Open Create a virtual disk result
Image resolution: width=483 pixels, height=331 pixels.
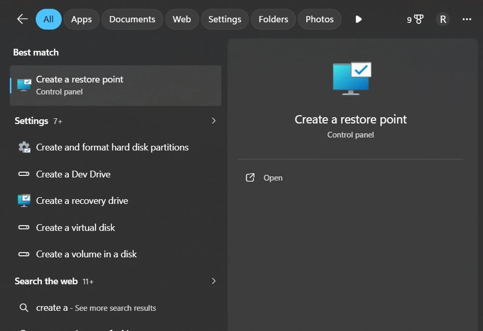pos(116,228)
